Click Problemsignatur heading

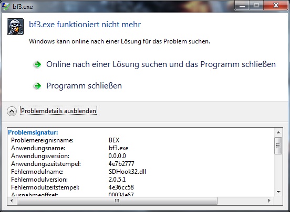click(x=33, y=132)
